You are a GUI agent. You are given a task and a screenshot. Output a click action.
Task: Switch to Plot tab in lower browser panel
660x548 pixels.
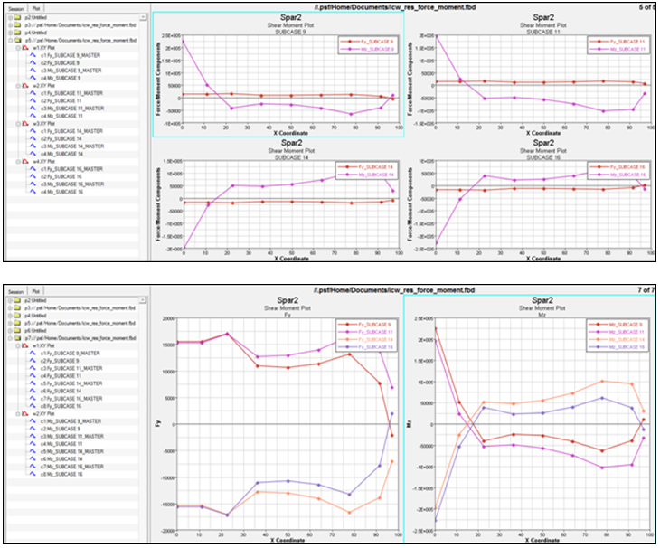[37, 291]
